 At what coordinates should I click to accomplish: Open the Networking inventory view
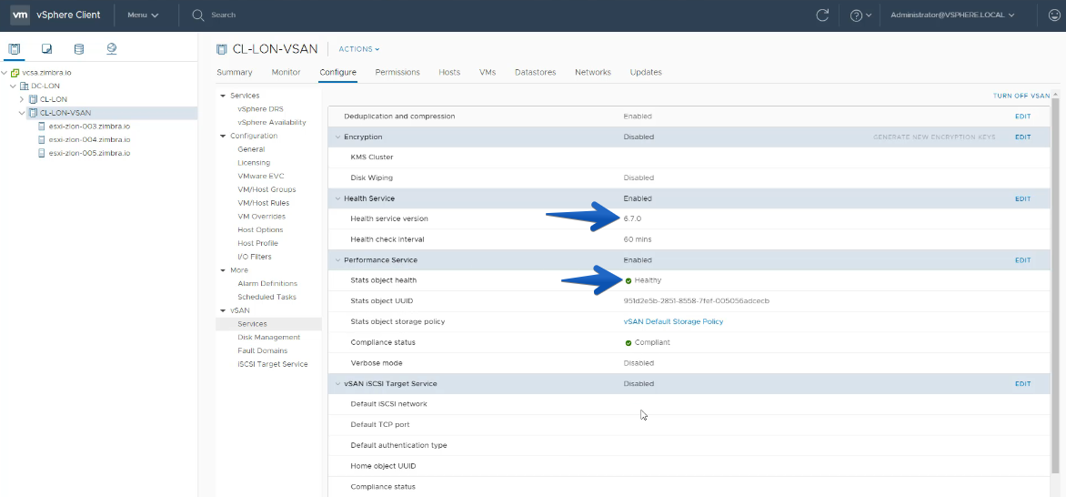112,49
